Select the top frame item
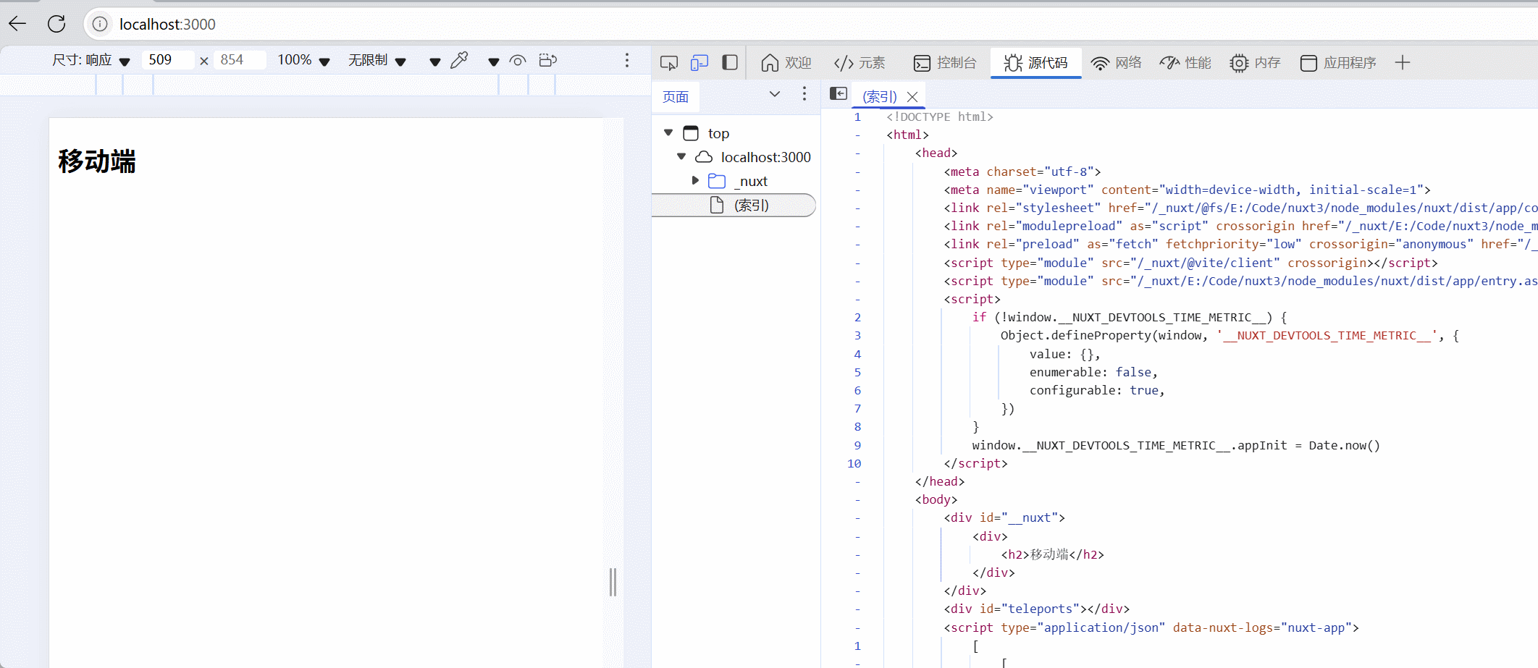Screen dimensions: 1538x668 pos(718,133)
